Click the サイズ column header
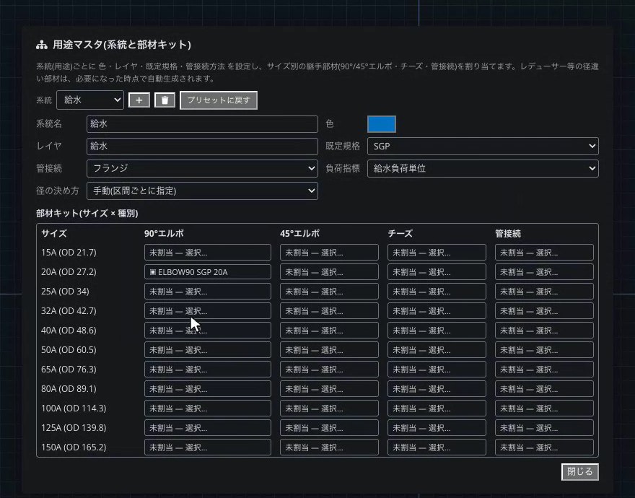635x498 pixels. click(x=54, y=233)
